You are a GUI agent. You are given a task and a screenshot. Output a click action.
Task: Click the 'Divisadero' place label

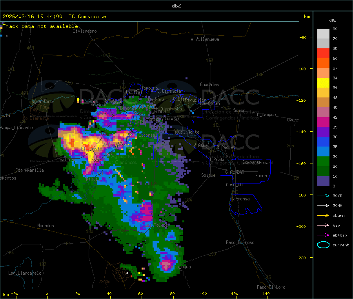click(85, 31)
